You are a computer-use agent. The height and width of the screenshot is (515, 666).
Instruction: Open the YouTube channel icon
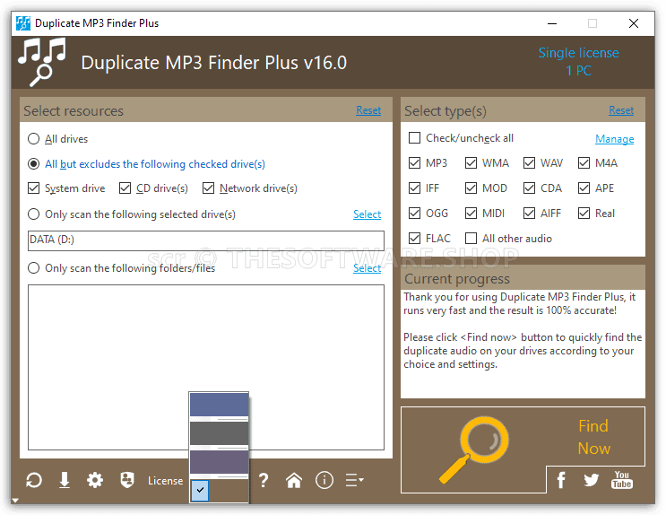(622, 480)
